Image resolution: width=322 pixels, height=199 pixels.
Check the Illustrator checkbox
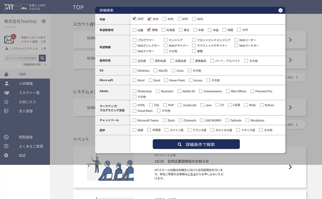pyautogui.click(x=158, y=91)
